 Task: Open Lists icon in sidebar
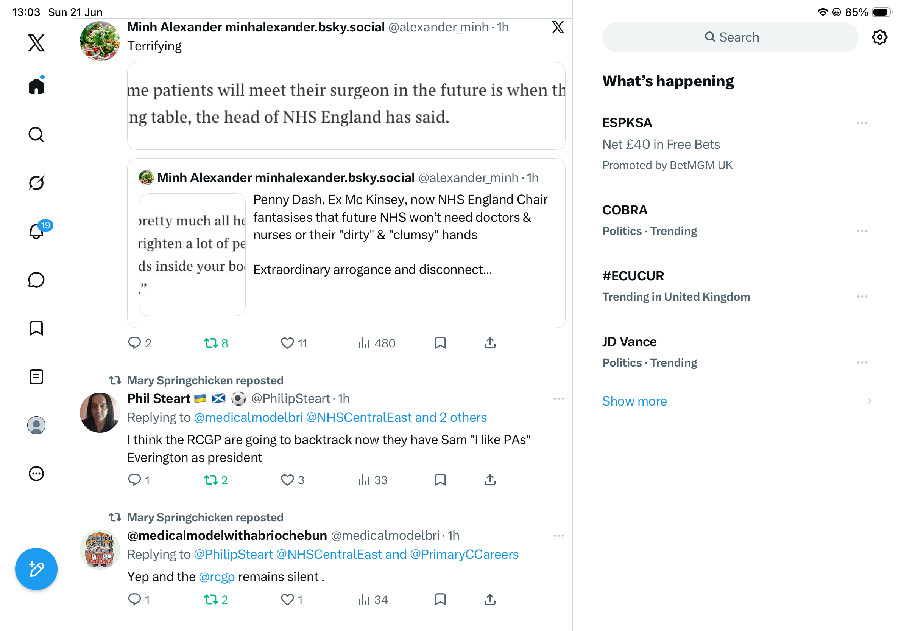tap(36, 377)
